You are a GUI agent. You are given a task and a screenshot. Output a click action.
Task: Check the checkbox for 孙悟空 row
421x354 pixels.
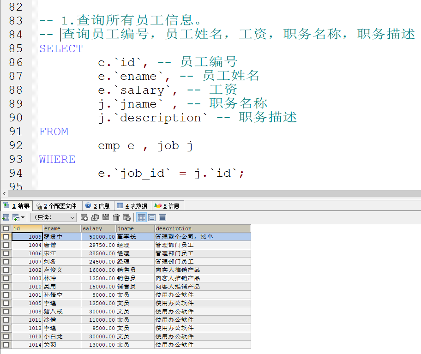point(6,295)
